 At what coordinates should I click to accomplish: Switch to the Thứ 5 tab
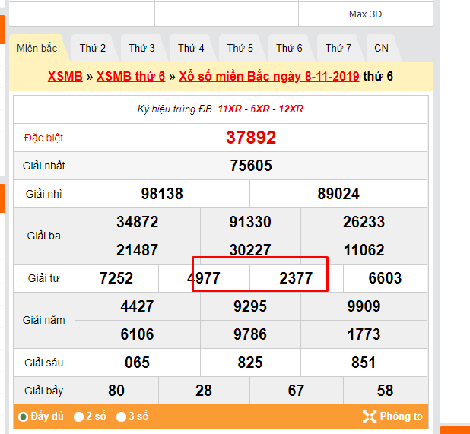tap(240, 48)
